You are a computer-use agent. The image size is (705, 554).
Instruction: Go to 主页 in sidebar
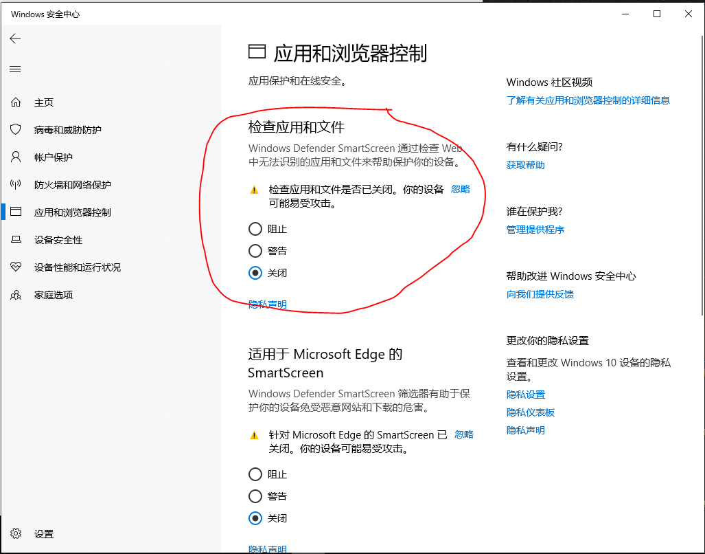[44, 102]
